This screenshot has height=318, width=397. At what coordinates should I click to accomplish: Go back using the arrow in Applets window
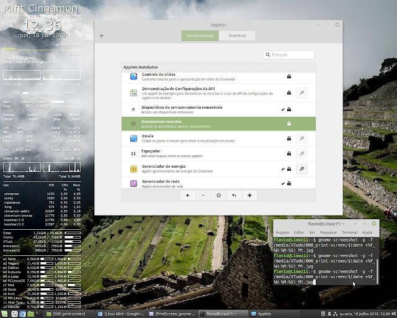(102, 36)
